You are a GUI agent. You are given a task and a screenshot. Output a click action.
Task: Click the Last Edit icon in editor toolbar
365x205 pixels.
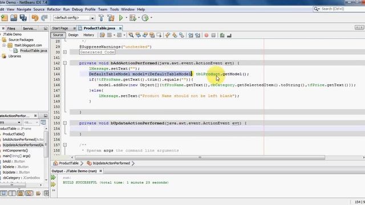point(102,35)
